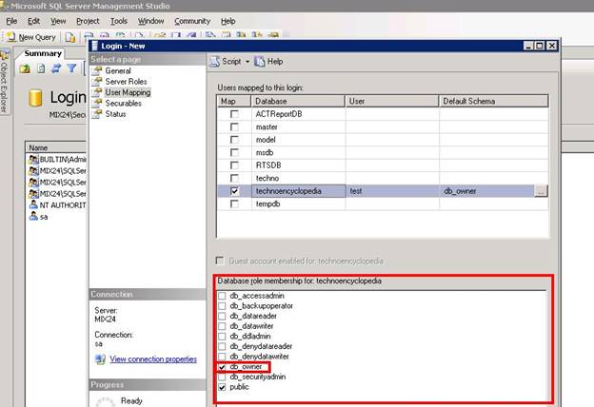
Task: Click the Default Schema column header
Action: point(494,101)
